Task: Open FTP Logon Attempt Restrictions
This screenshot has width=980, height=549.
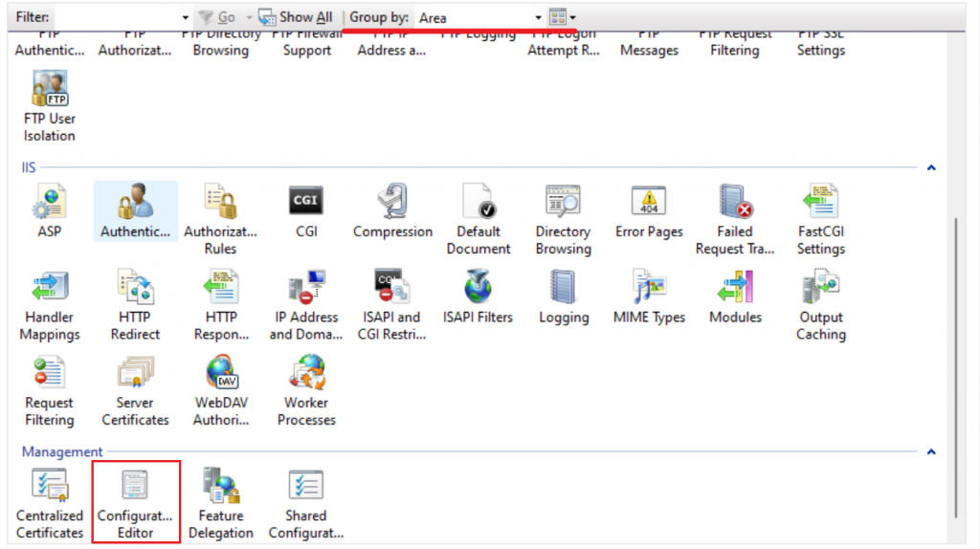Action: coord(563,44)
